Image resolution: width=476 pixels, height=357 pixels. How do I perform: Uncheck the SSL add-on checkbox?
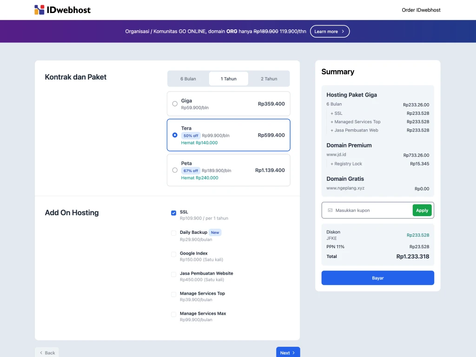coord(174,213)
